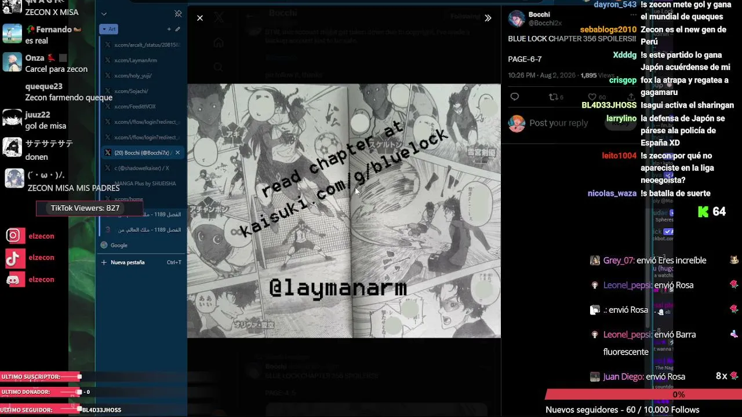Open a new tab via Nueva pestaña
The height and width of the screenshot is (417, 742).
(141, 262)
